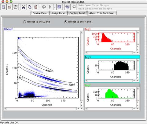Click the Play run button
The image size is (147, 124).
pyautogui.click(x=50, y=7)
